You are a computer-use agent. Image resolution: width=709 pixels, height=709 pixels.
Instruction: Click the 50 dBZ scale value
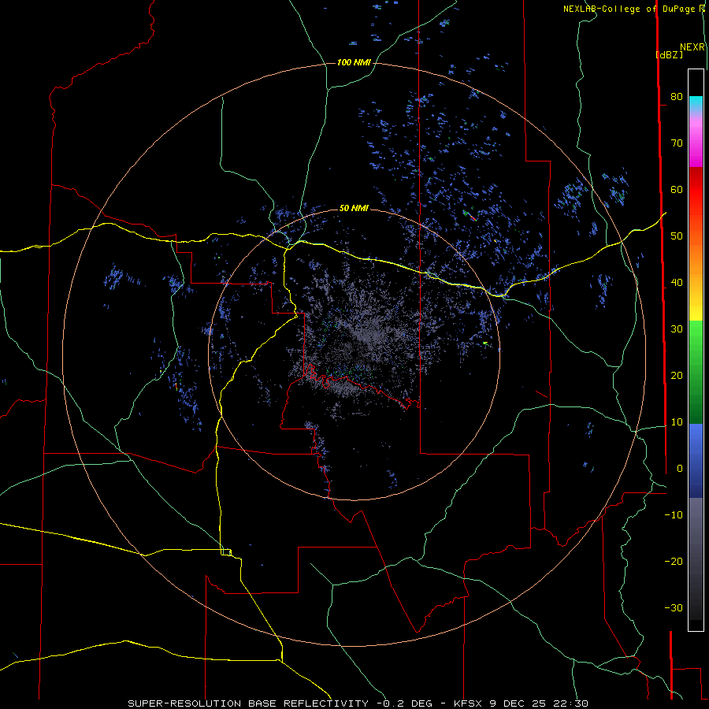click(677, 236)
